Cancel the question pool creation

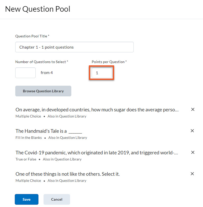tap(57, 199)
